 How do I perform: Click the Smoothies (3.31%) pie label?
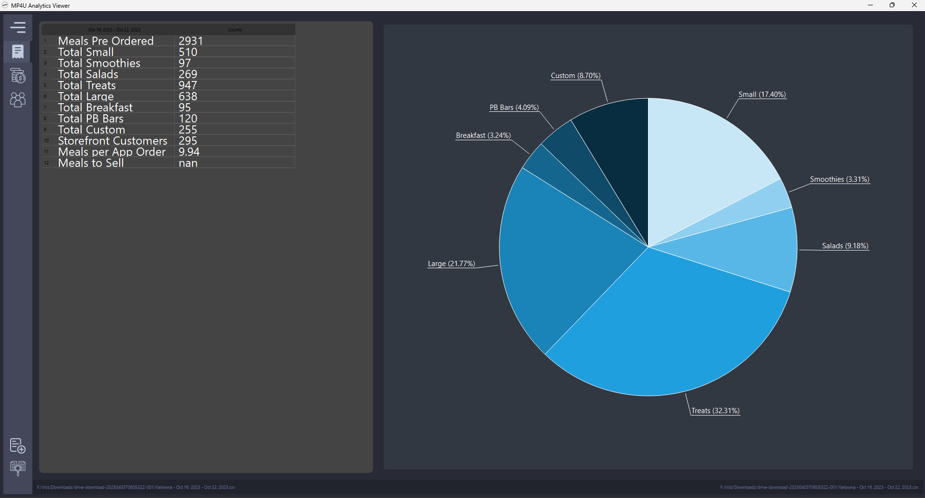click(840, 179)
